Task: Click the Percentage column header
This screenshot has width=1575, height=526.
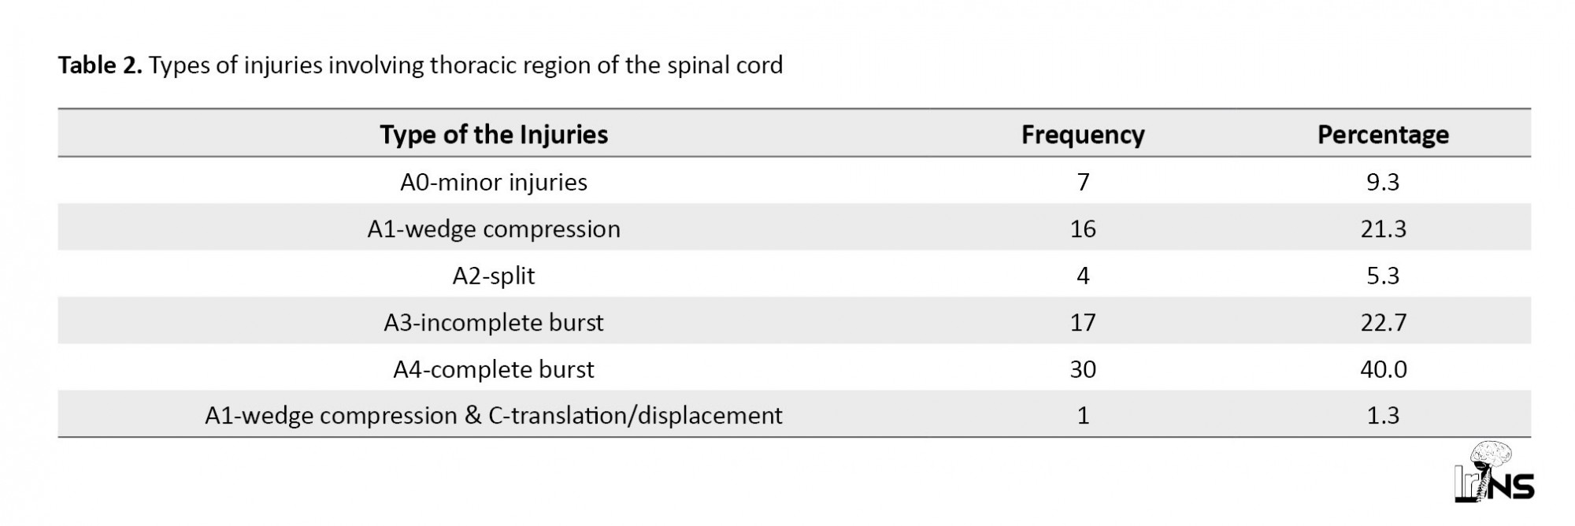Action: (1383, 135)
